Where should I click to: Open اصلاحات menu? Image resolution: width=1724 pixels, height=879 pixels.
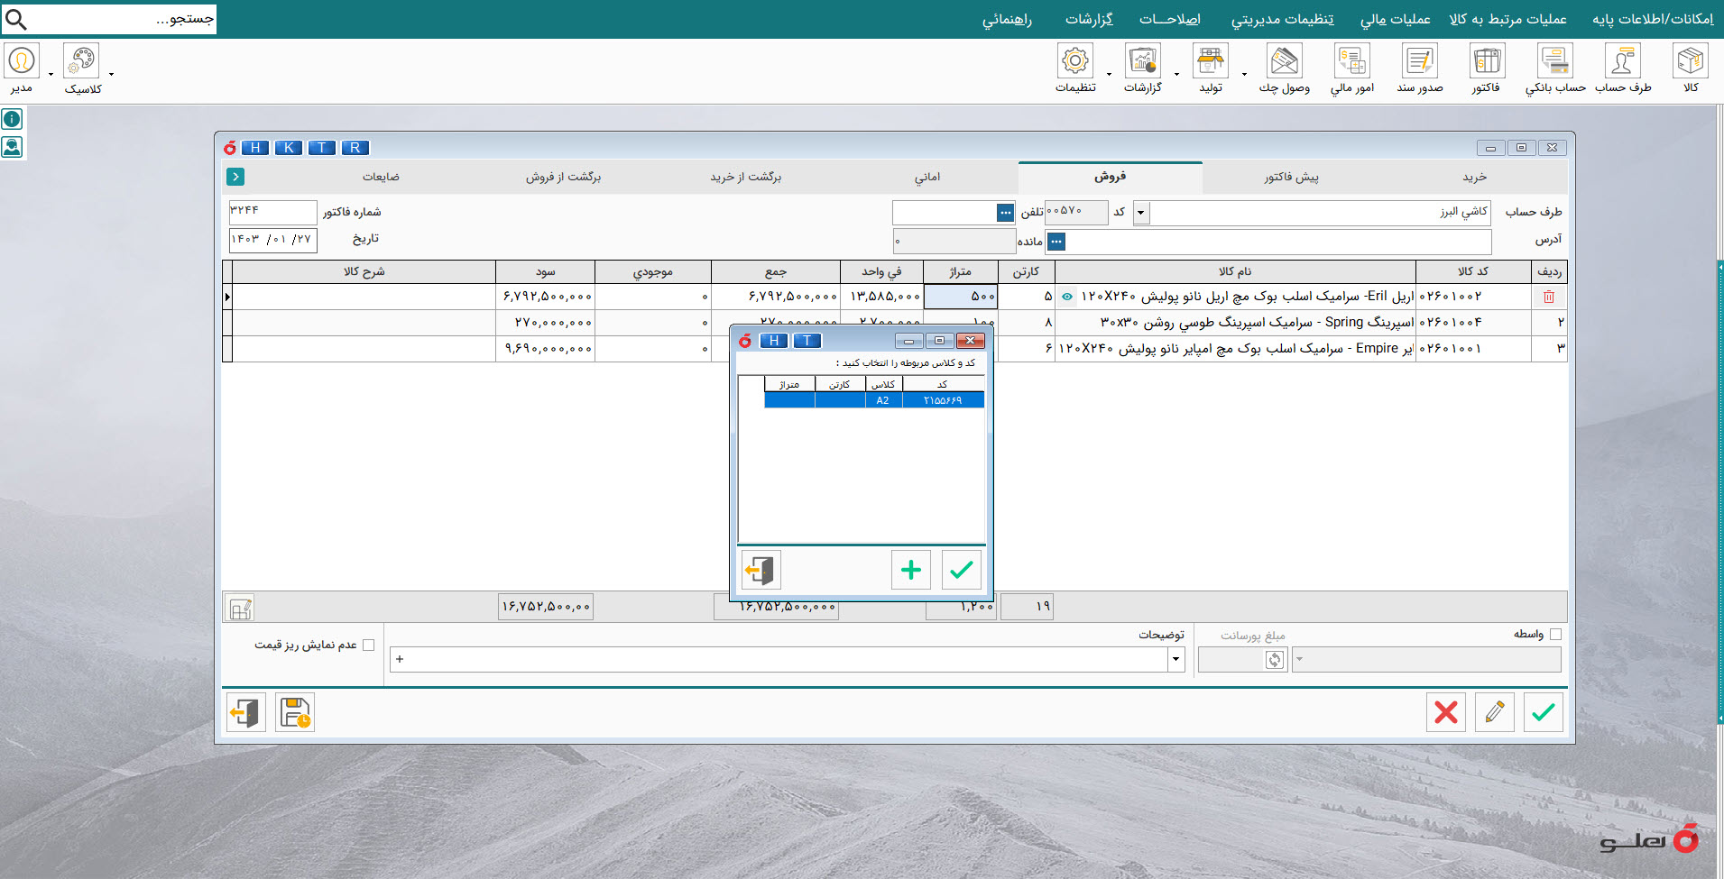(1169, 19)
